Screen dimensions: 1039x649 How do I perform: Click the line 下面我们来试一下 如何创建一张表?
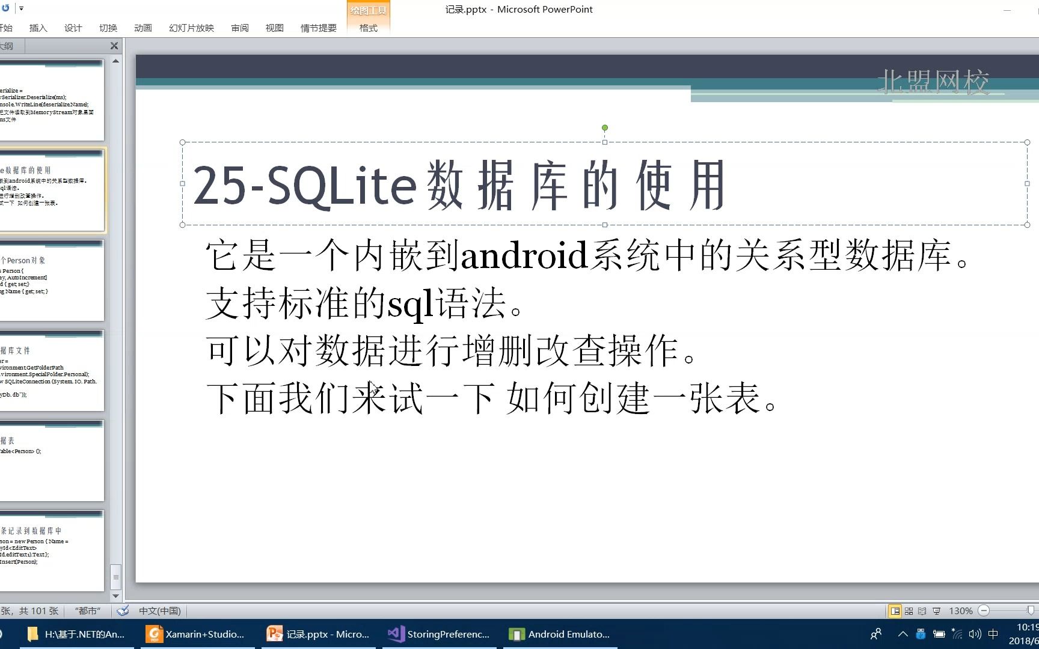click(492, 398)
